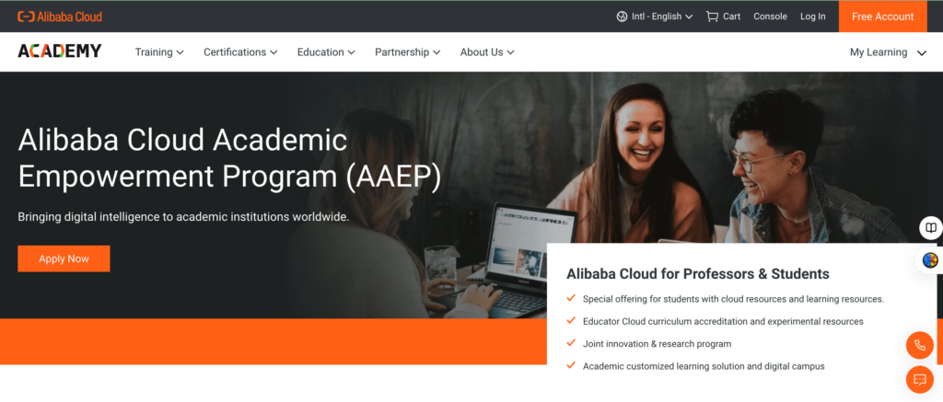Click the Alibaba Cloud logo
The height and width of the screenshot is (402, 943).
(x=60, y=17)
